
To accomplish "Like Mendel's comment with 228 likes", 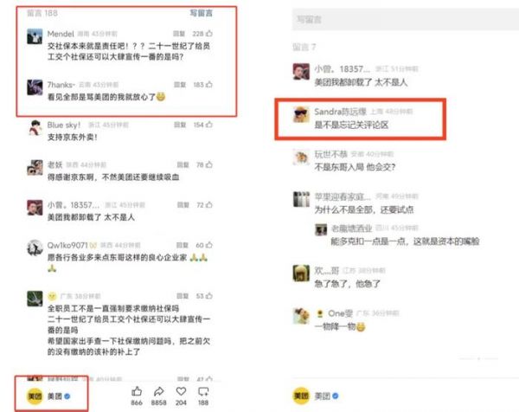I will (209, 34).
